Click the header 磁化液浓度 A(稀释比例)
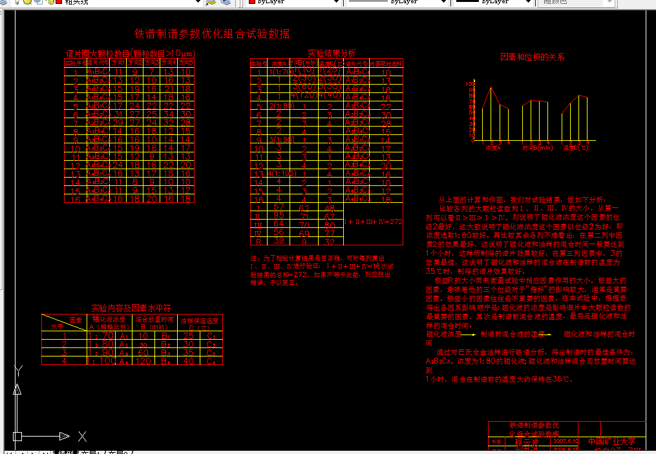Viewport: 656px width, 454px height. pyautogui.click(x=109, y=323)
